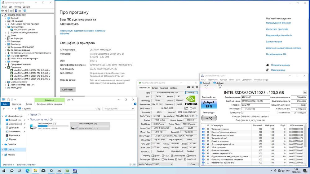Screen dimensions: 310x174
Task: Open Windows Start menu
Action: click(x=4, y=171)
